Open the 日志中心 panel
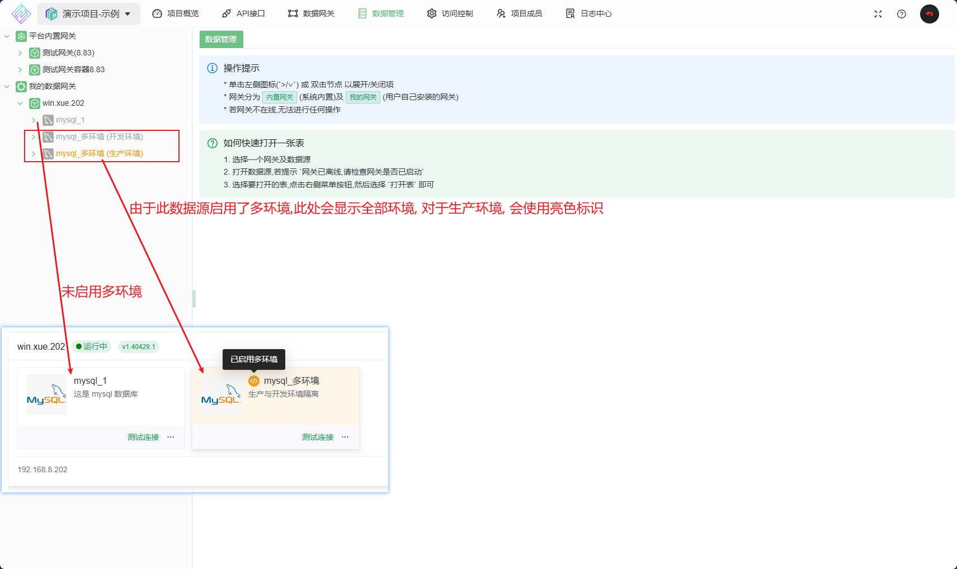Screen dimensions: 957x569 tap(588, 13)
